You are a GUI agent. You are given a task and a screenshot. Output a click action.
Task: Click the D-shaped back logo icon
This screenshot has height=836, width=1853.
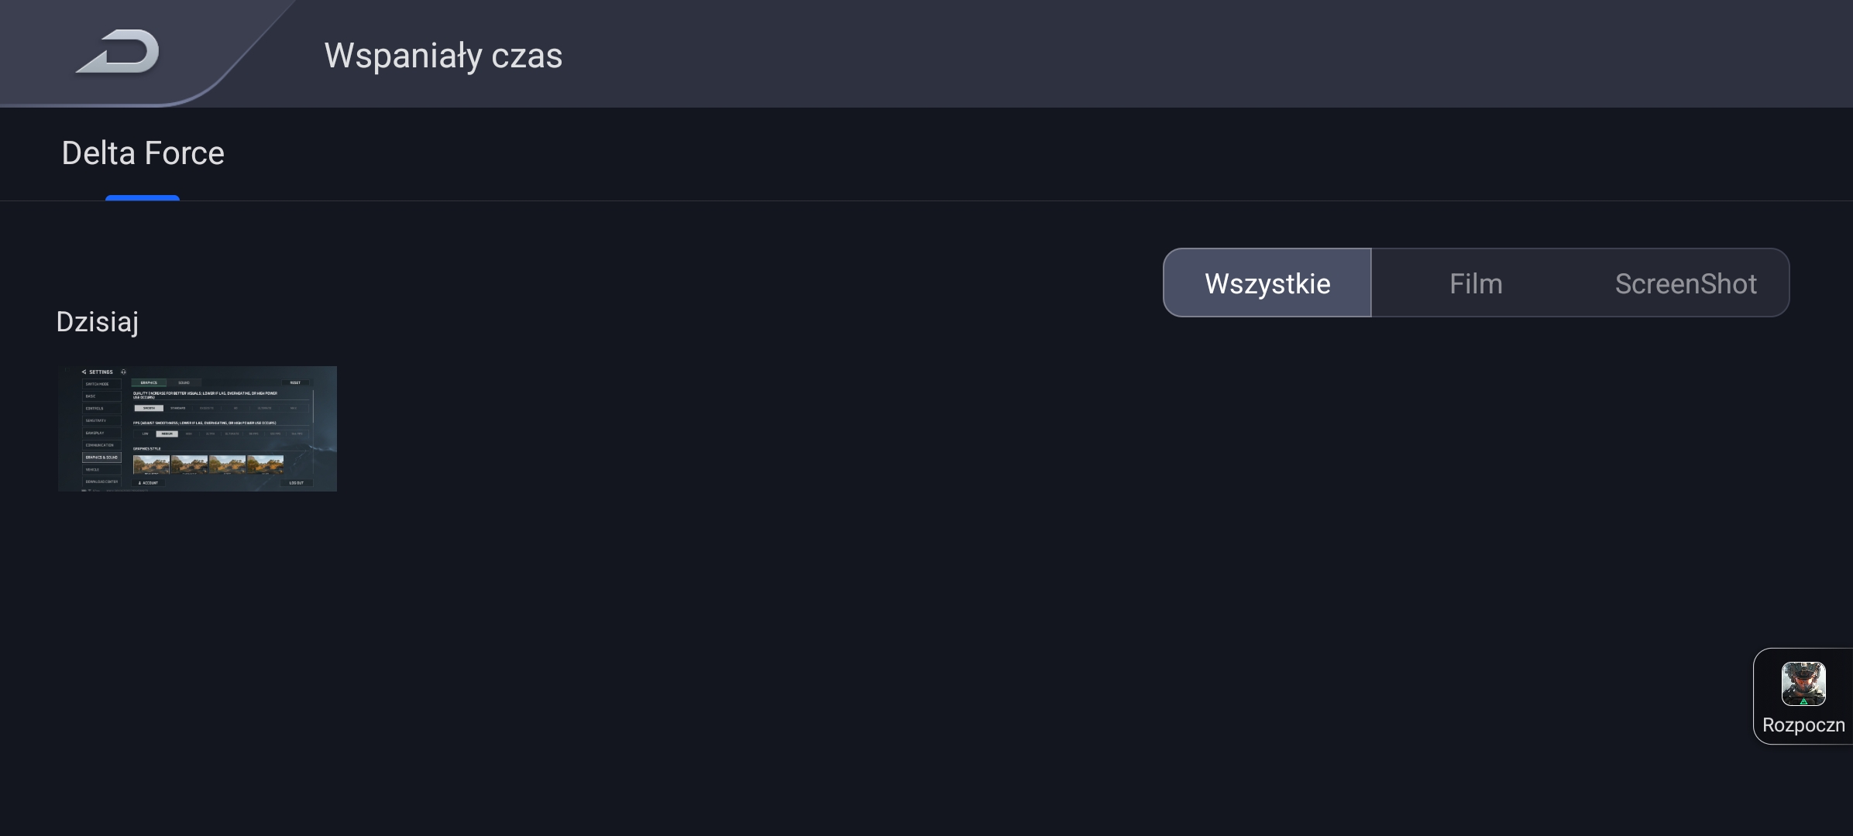pyautogui.click(x=118, y=52)
